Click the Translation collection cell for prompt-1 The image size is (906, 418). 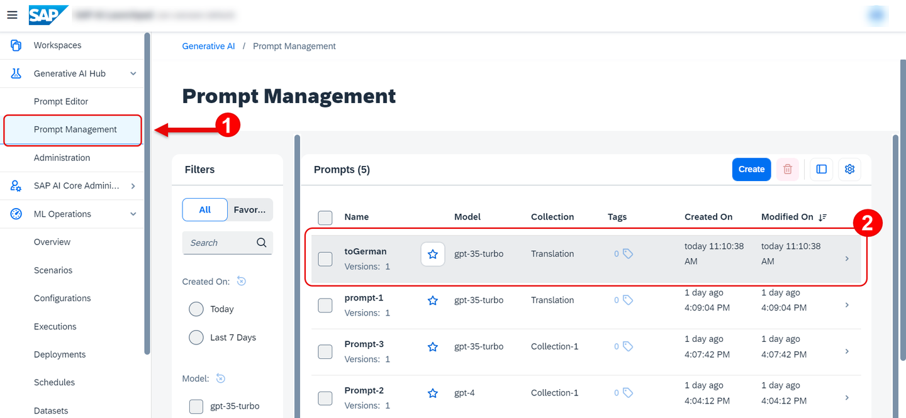[x=552, y=300]
